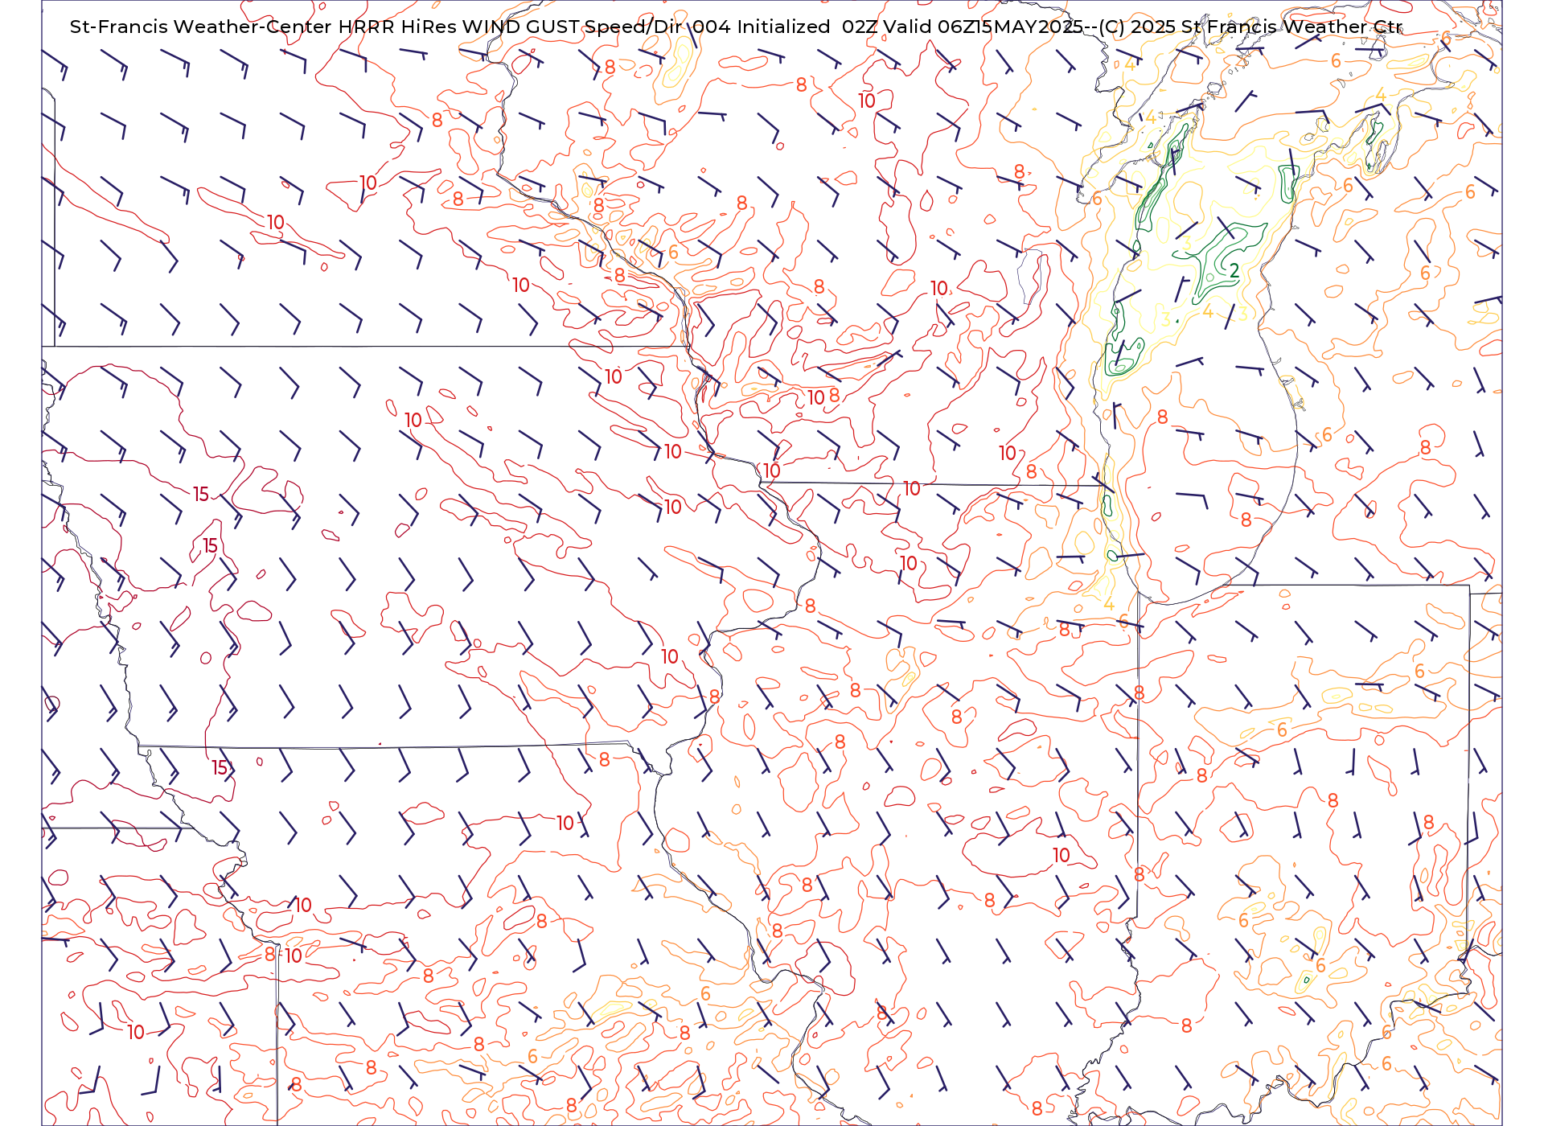Click the map title text beginning 'St-Francis Weather-Center HRRR HiRes WIND GUST'
1544x1126 pixels.
pos(736,27)
